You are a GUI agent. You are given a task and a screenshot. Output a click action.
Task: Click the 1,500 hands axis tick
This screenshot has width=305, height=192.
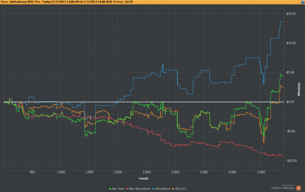[89, 172]
